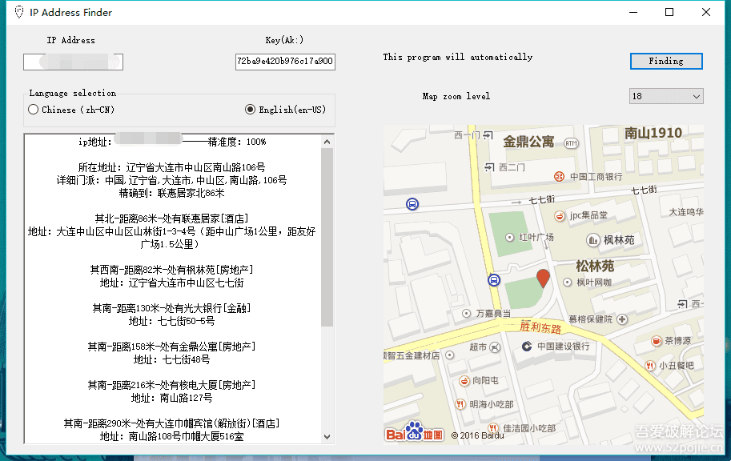The height and width of the screenshot is (461, 731).
Task: Click the results vertical scrollbar thumb
Action: tap(327, 237)
